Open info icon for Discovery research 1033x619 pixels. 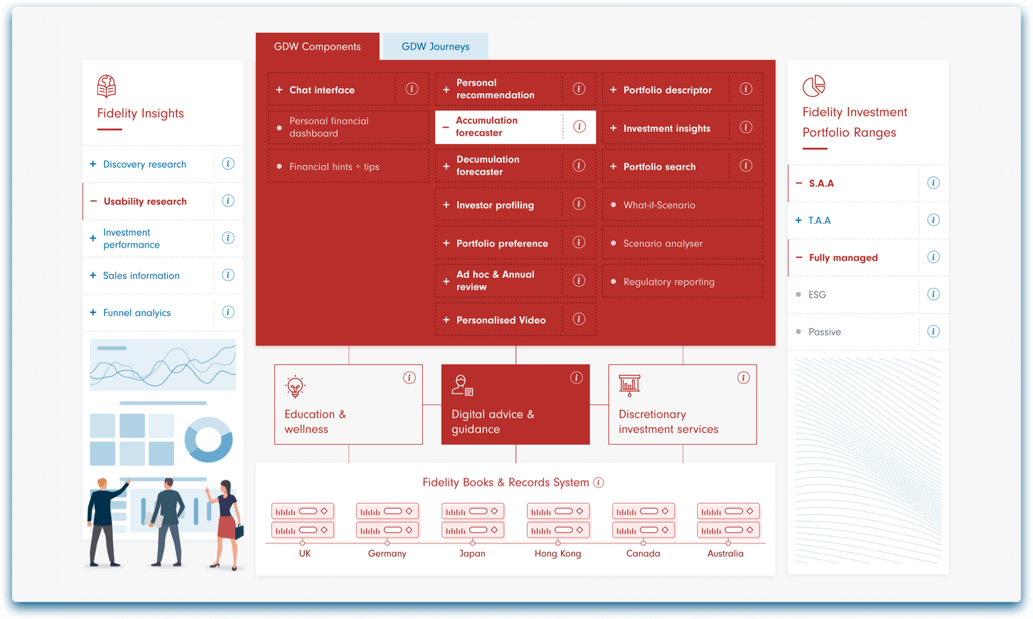coord(228,164)
